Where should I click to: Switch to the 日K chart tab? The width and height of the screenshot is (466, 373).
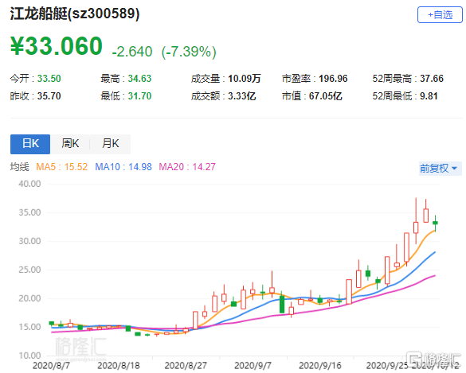(x=30, y=144)
